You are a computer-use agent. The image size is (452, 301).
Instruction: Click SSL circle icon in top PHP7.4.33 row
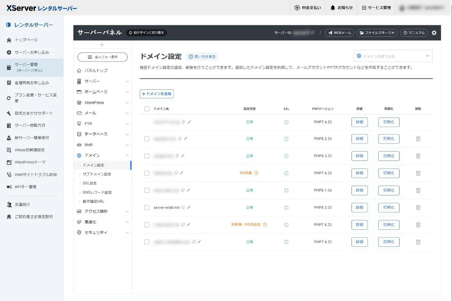(286, 122)
